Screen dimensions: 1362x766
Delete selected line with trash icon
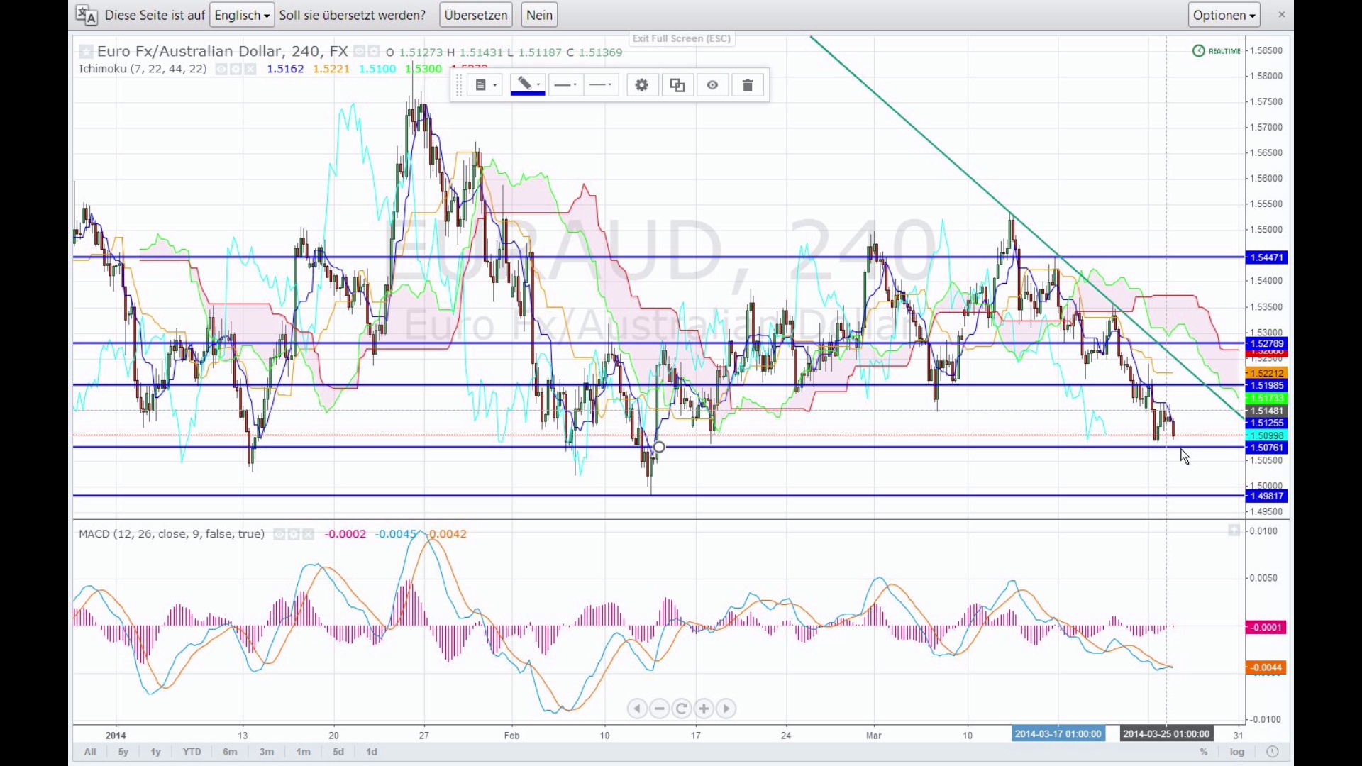coord(748,86)
